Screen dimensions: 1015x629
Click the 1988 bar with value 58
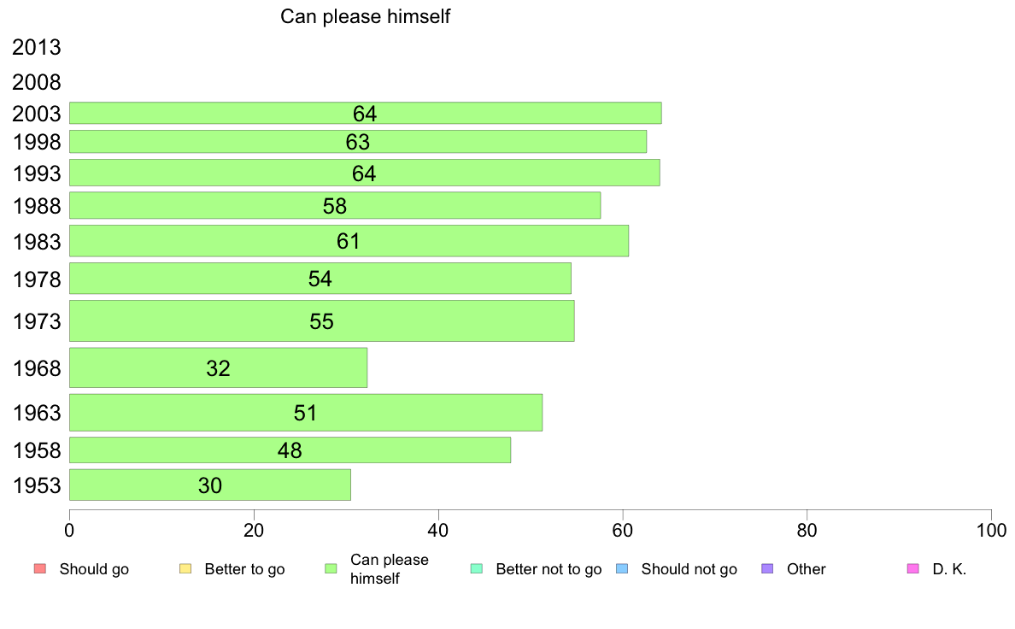pyautogui.click(x=335, y=205)
